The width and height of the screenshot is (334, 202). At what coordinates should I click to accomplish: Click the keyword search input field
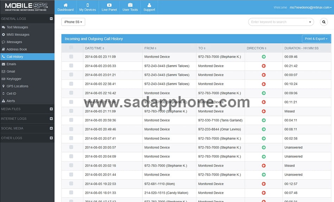(278, 22)
